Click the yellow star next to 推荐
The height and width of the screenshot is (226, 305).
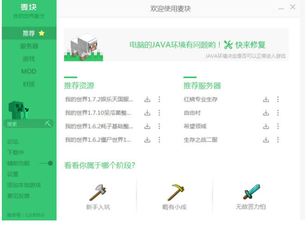tap(42, 33)
